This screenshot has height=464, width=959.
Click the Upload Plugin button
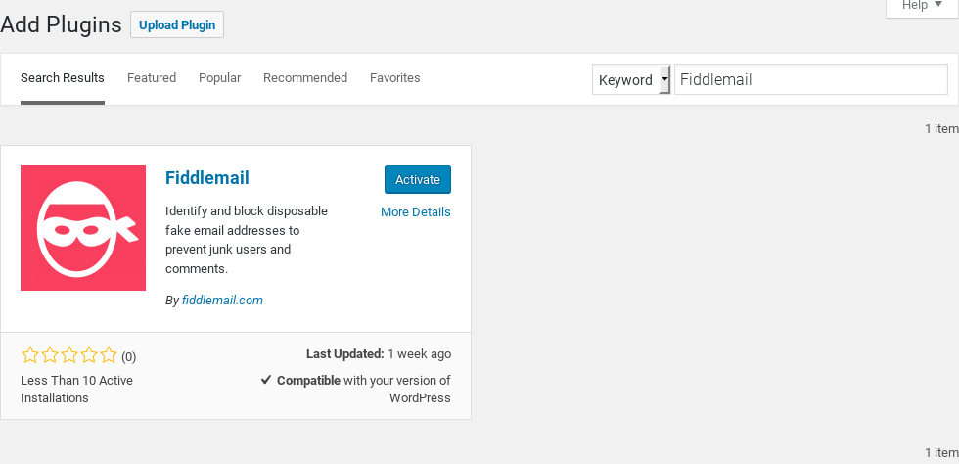click(x=177, y=25)
